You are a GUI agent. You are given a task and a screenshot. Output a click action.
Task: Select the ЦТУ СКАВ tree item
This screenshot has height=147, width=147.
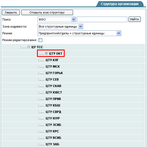(x=53, y=86)
